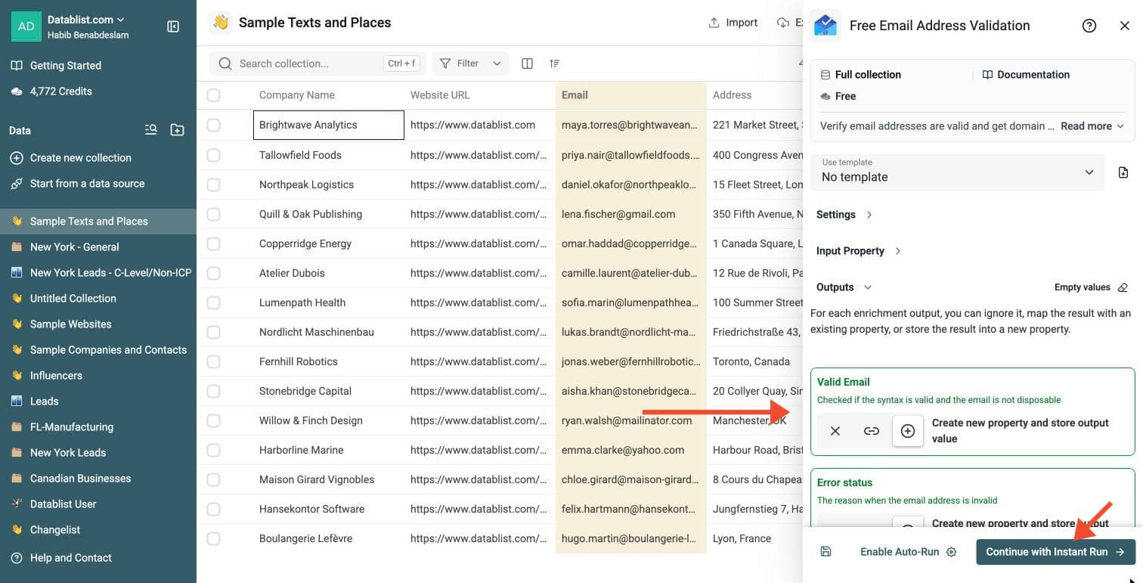Click the template file icon
Screen dimensions: 1143x583
click(x=1123, y=172)
